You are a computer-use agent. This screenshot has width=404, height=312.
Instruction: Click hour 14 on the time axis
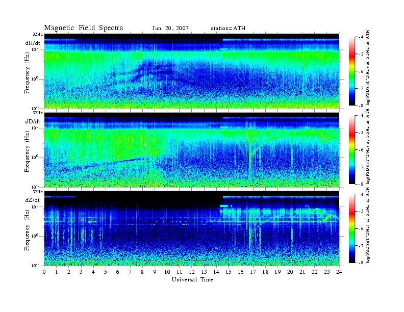pos(216,272)
